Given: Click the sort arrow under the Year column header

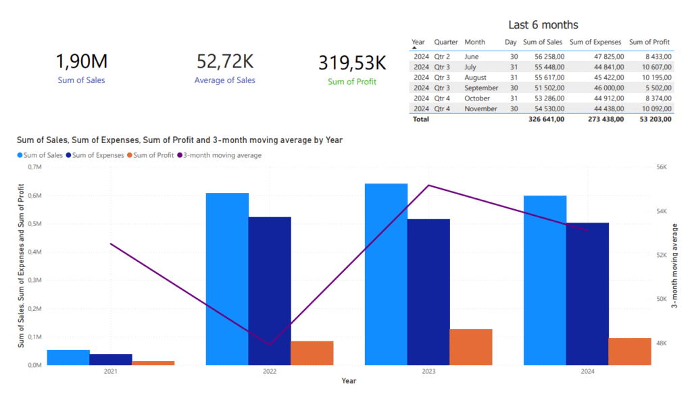Looking at the screenshot, I should pos(414,49).
